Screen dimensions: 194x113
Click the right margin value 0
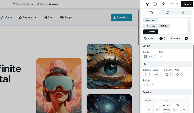tap(184, 110)
